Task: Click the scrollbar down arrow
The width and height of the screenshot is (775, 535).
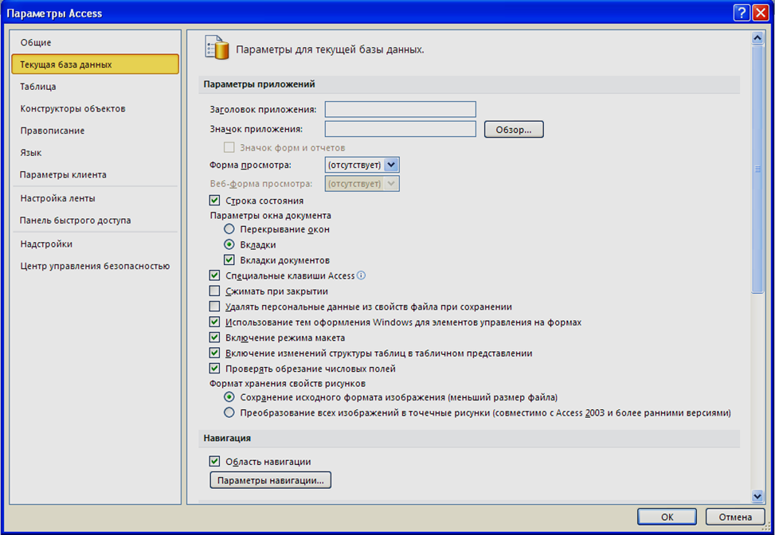Action: click(x=757, y=497)
